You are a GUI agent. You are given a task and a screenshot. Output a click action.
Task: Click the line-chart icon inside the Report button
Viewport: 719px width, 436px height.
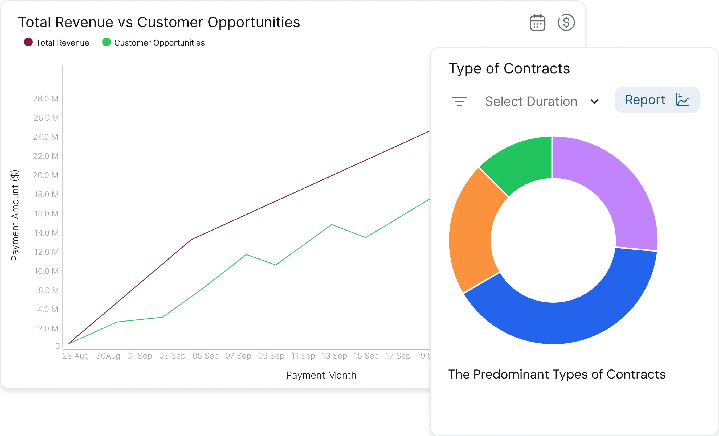click(x=682, y=100)
